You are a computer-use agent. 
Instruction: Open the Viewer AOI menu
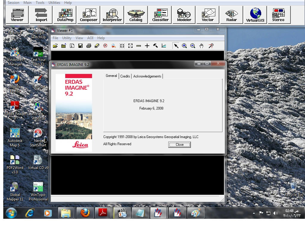tap(90, 38)
